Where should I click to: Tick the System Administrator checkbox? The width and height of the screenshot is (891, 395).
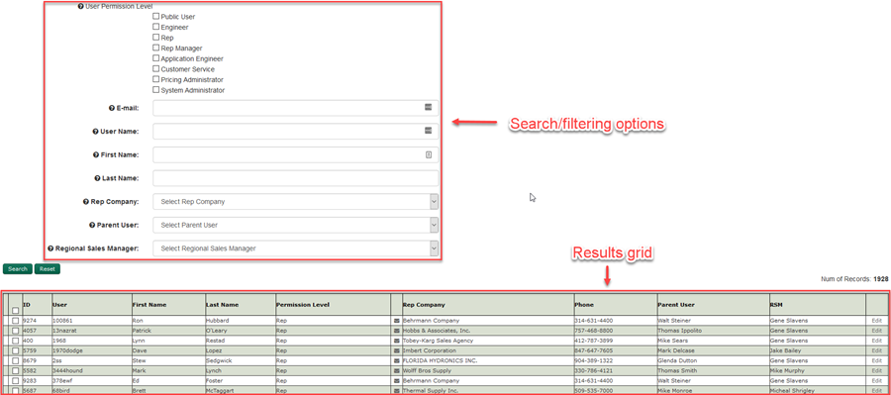coord(155,90)
